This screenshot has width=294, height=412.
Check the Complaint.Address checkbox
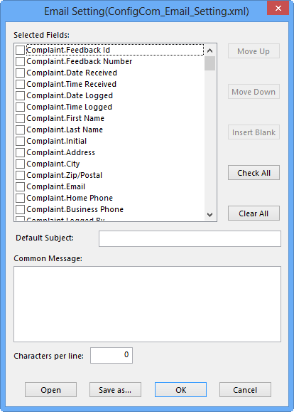coord(20,152)
